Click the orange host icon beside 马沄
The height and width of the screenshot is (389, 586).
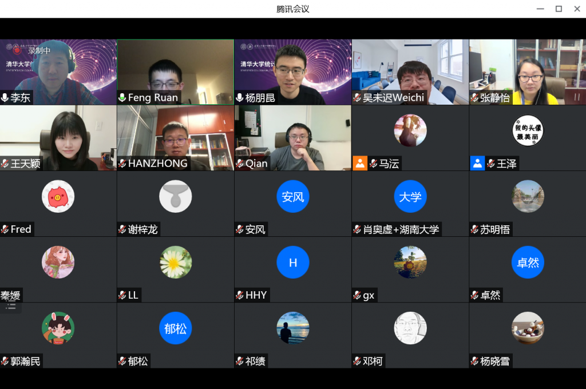click(x=360, y=164)
